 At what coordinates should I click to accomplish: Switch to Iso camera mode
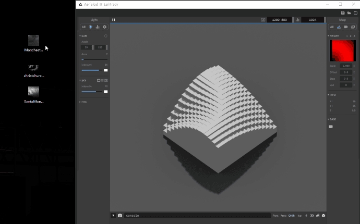[x=299, y=215]
